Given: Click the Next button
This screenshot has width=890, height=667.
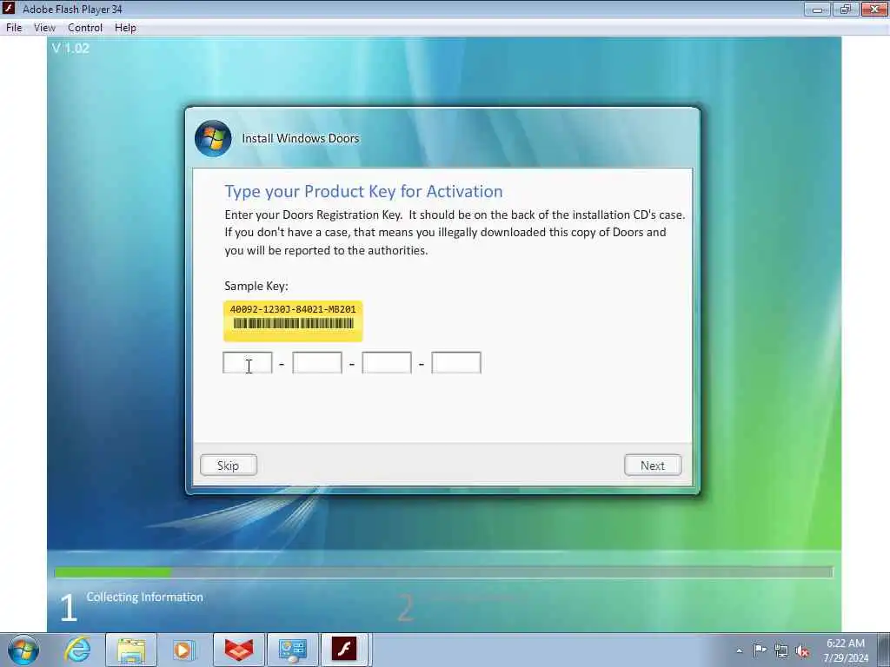Looking at the screenshot, I should [x=653, y=466].
